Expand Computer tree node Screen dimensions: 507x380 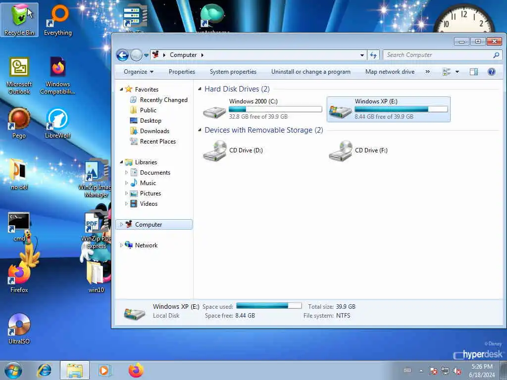click(x=122, y=224)
